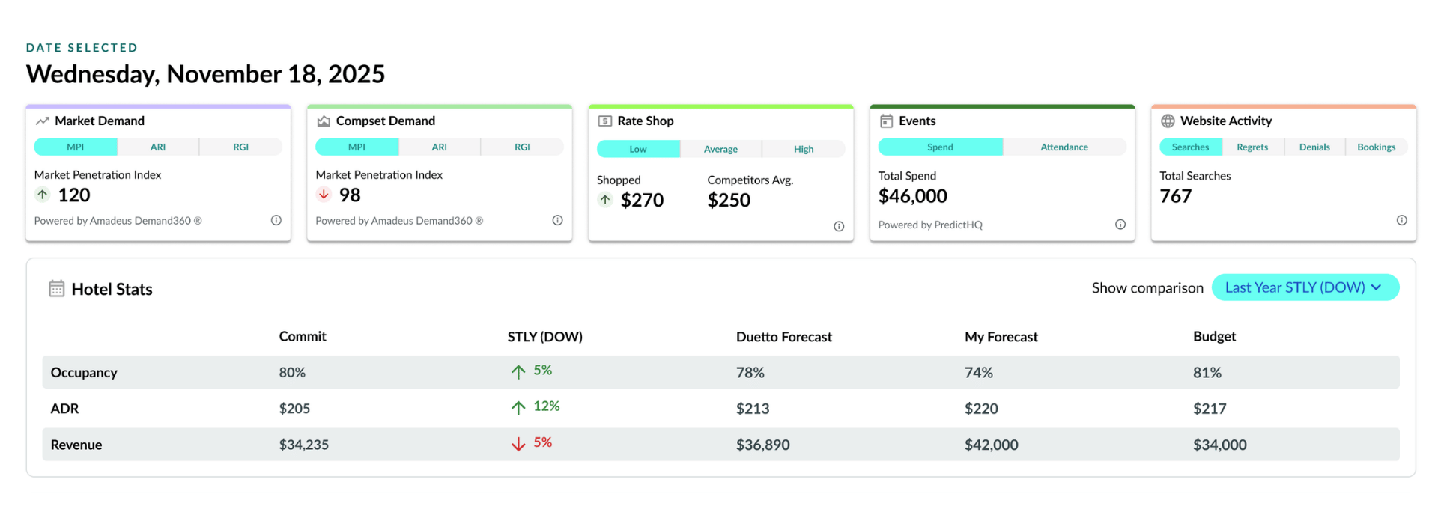The width and height of the screenshot is (1438, 524).
Task: Open the Last Year STLY (DOW) dropdown
Action: (1305, 287)
